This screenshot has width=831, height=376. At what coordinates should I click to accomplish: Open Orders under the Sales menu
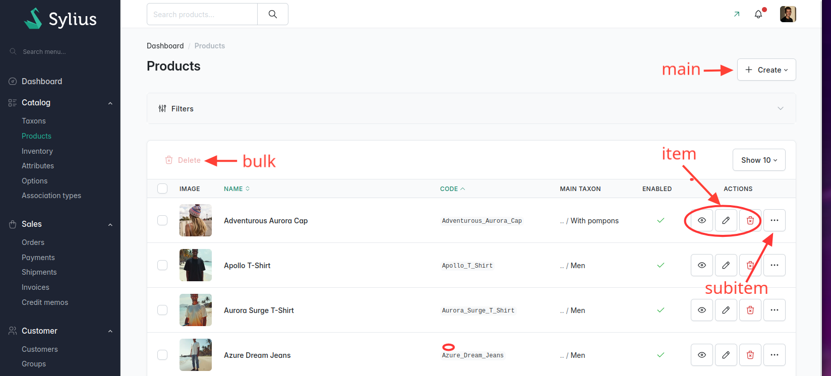point(33,242)
